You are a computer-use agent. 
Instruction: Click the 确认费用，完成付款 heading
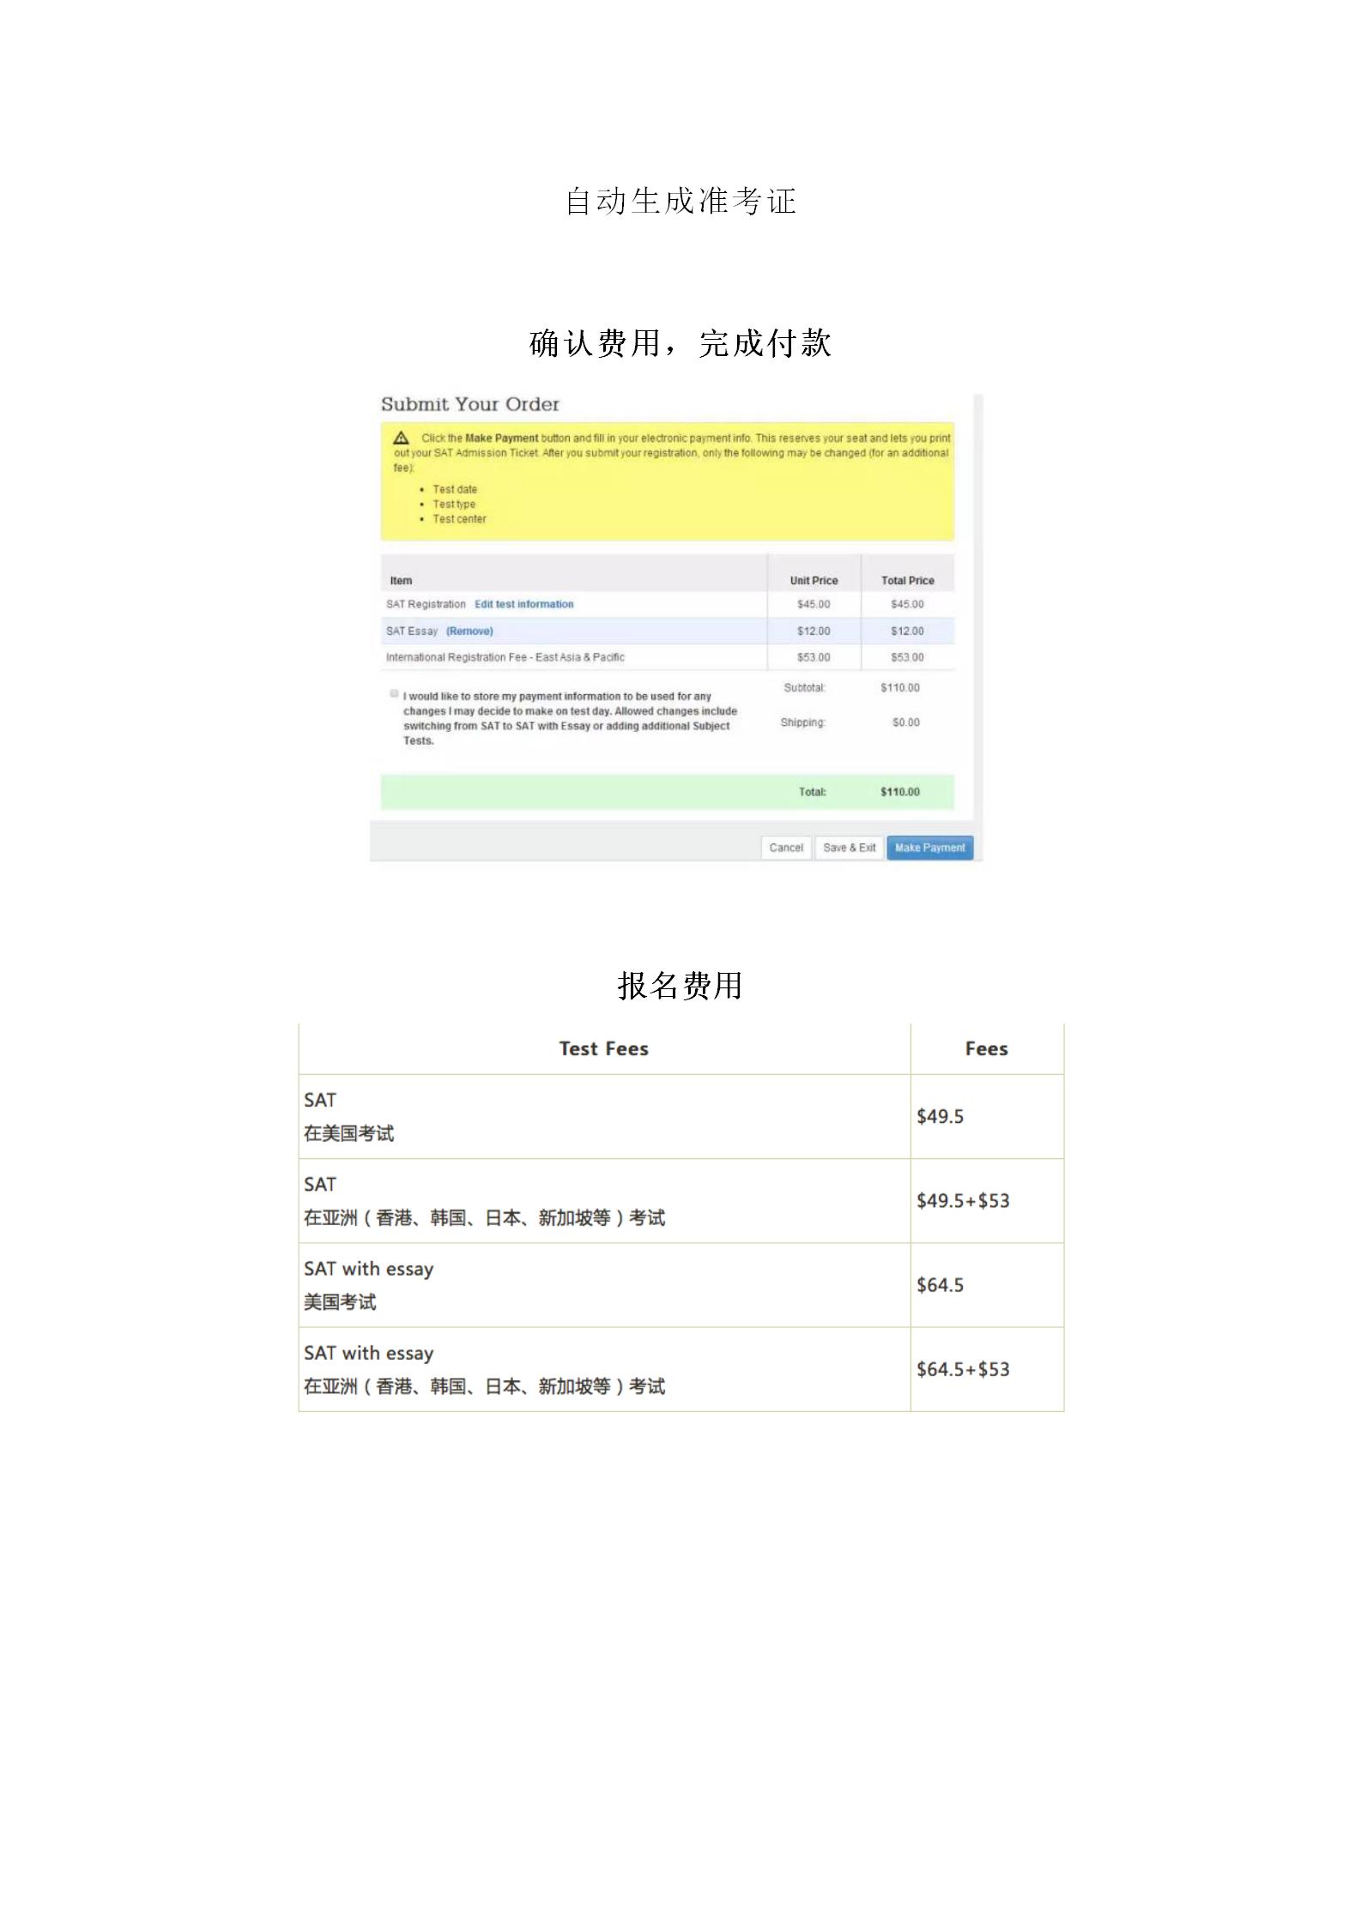pos(680,343)
